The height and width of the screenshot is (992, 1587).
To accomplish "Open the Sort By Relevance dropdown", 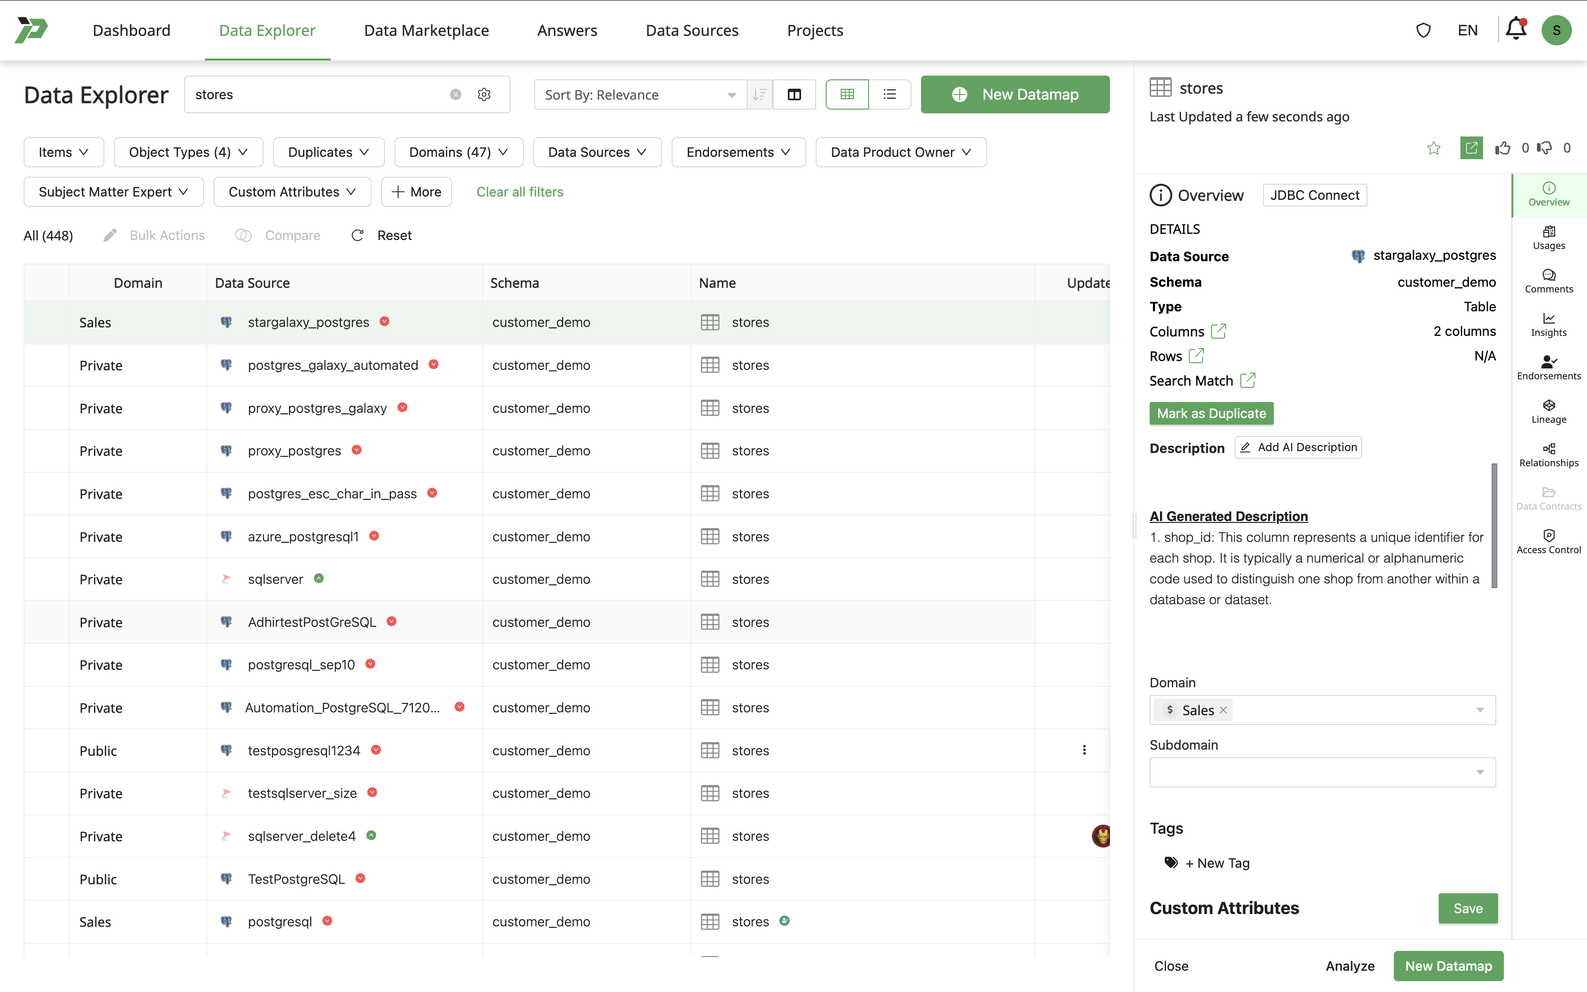I will pyautogui.click(x=640, y=94).
